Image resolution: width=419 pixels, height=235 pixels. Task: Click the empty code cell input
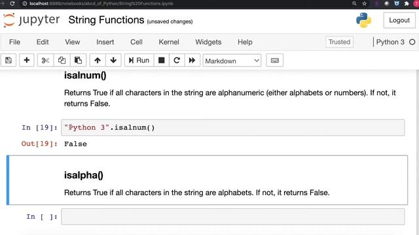click(233, 217)
